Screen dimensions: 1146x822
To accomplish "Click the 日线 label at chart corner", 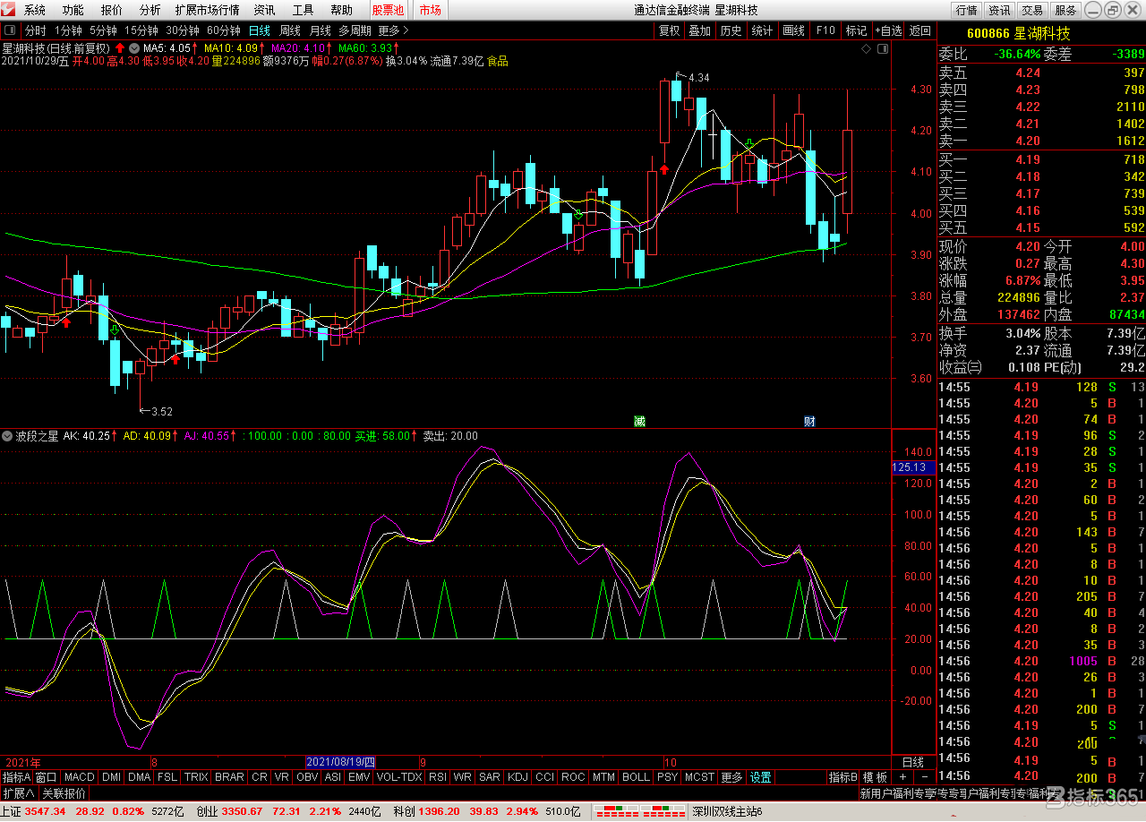I will 912,762.
